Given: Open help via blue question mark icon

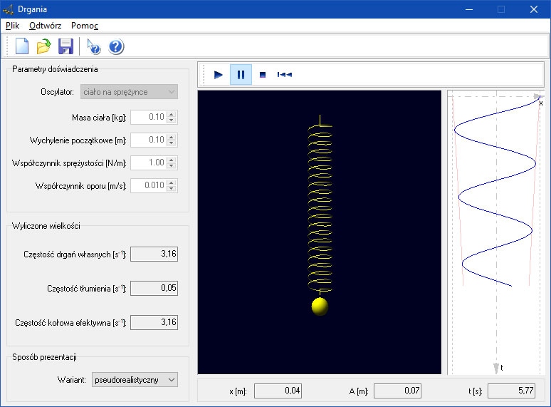Looking at the screenshot, I should click(x=116, y=47).
